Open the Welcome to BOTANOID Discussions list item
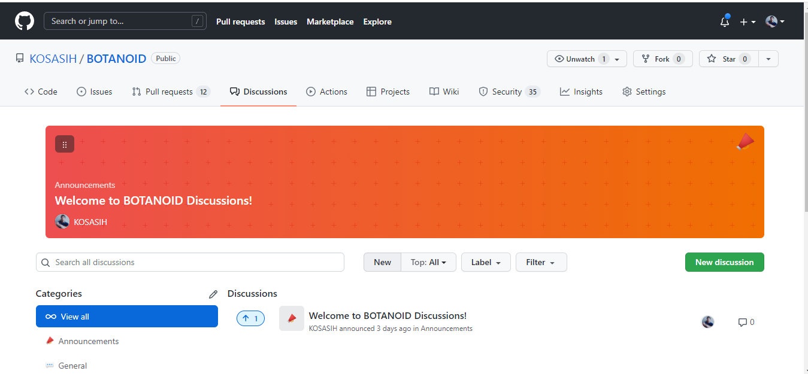 [x=388, y=315]
